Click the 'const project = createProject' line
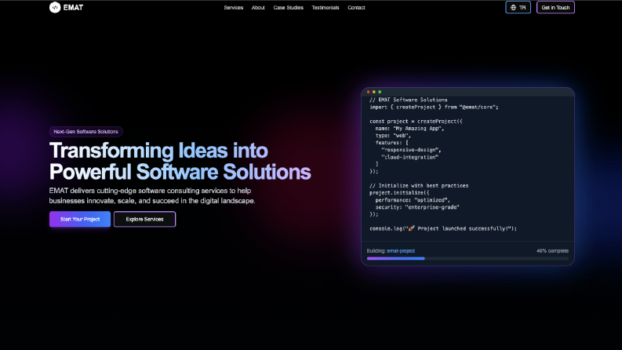 (x=416, y=121)
